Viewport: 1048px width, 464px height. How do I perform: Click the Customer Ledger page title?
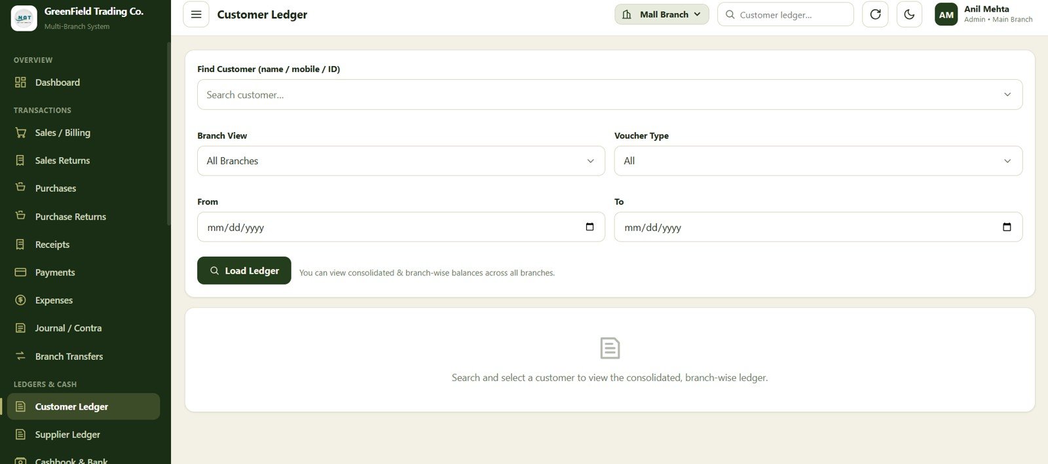click(x=262, y=14)
